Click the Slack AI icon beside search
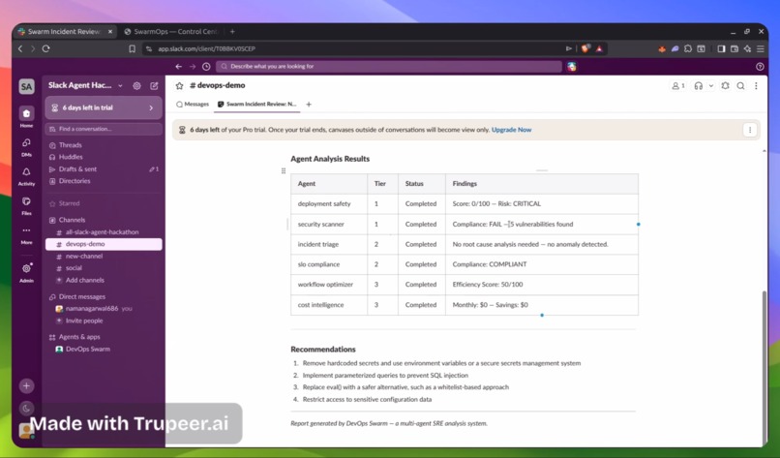This screenshot has width=780, height=458. 572,66
